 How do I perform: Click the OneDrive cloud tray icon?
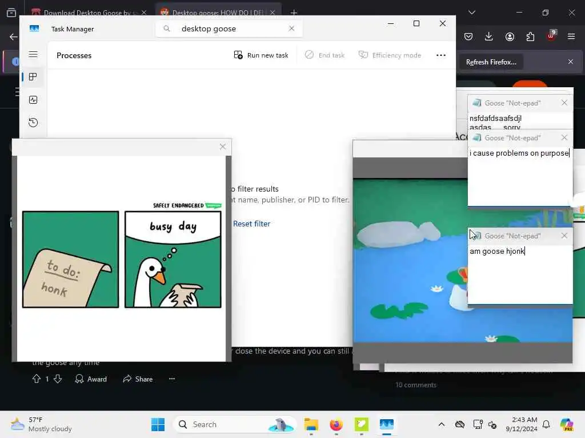(460, 424)
